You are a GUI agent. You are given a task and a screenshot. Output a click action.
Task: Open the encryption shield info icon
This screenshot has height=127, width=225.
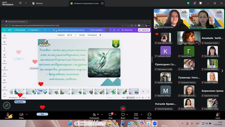pyautogui.click(x=188, y=3)
